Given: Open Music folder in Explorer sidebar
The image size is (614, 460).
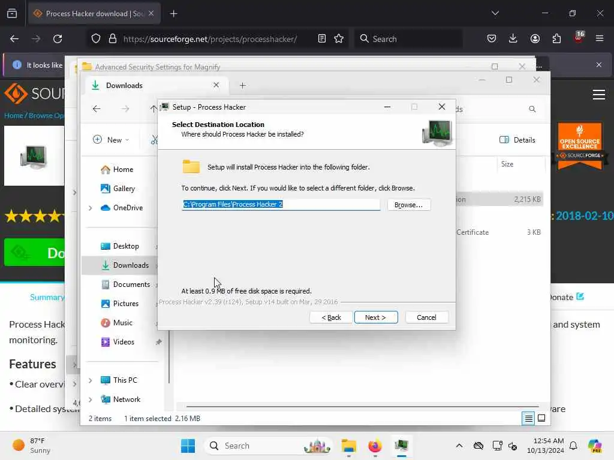Looking at the screenshot, I should point(117,323).
